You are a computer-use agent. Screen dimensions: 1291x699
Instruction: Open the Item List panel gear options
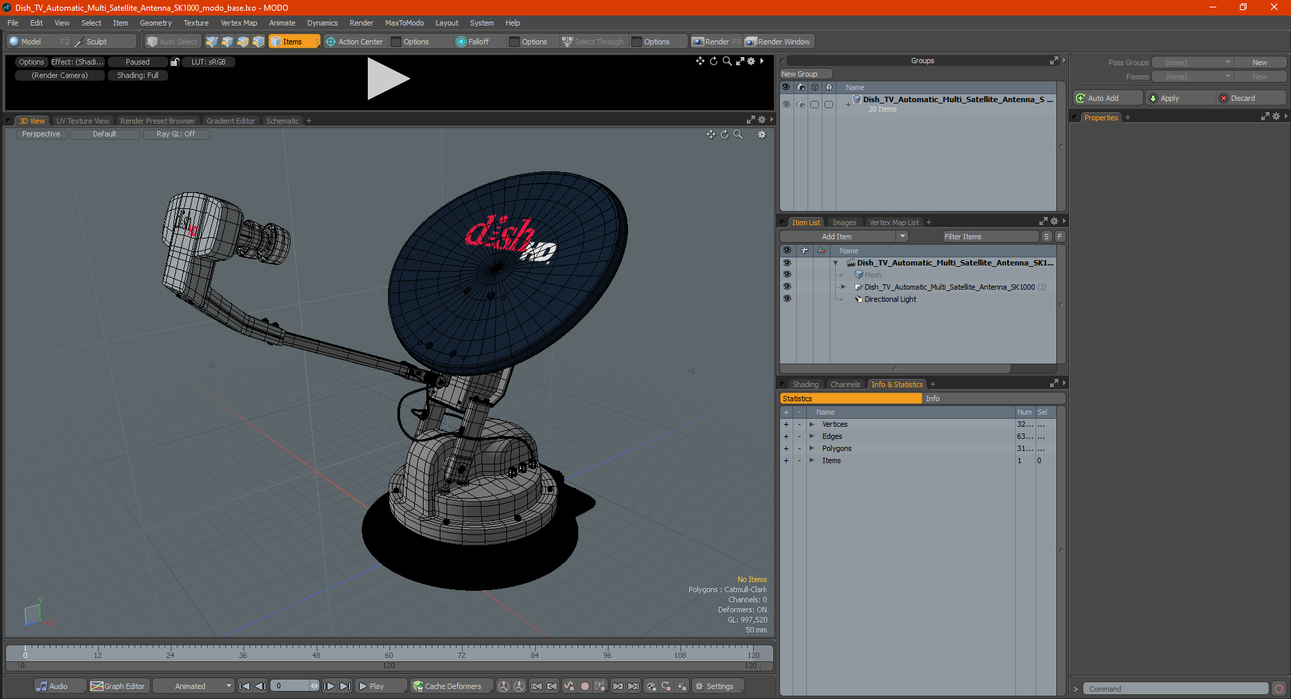(1054, 221)
